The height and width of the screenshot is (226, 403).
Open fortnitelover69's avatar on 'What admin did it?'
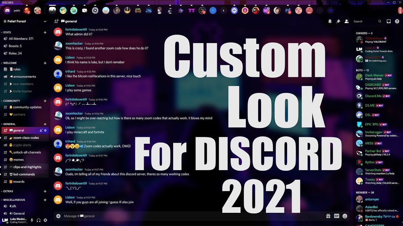point(58,32)
